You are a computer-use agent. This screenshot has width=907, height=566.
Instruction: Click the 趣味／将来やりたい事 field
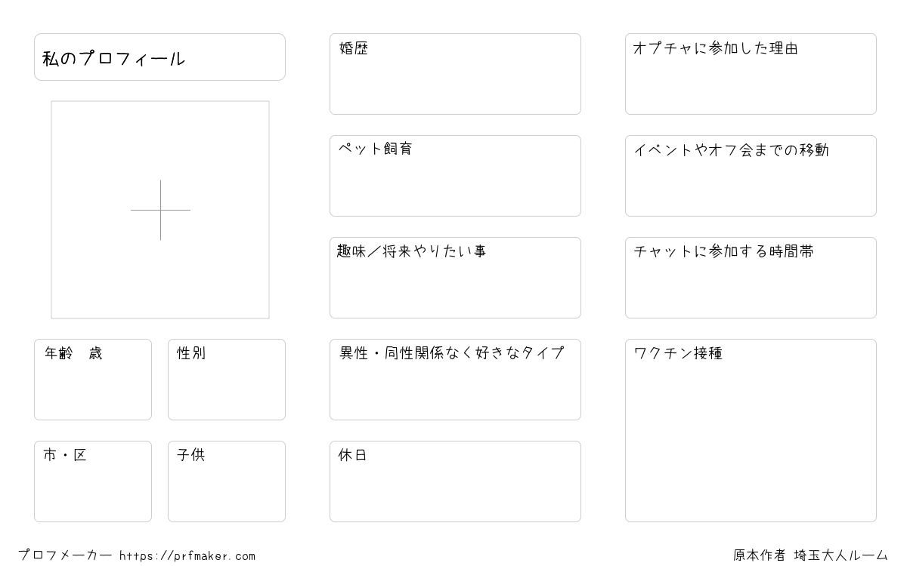tap(455, 278)
